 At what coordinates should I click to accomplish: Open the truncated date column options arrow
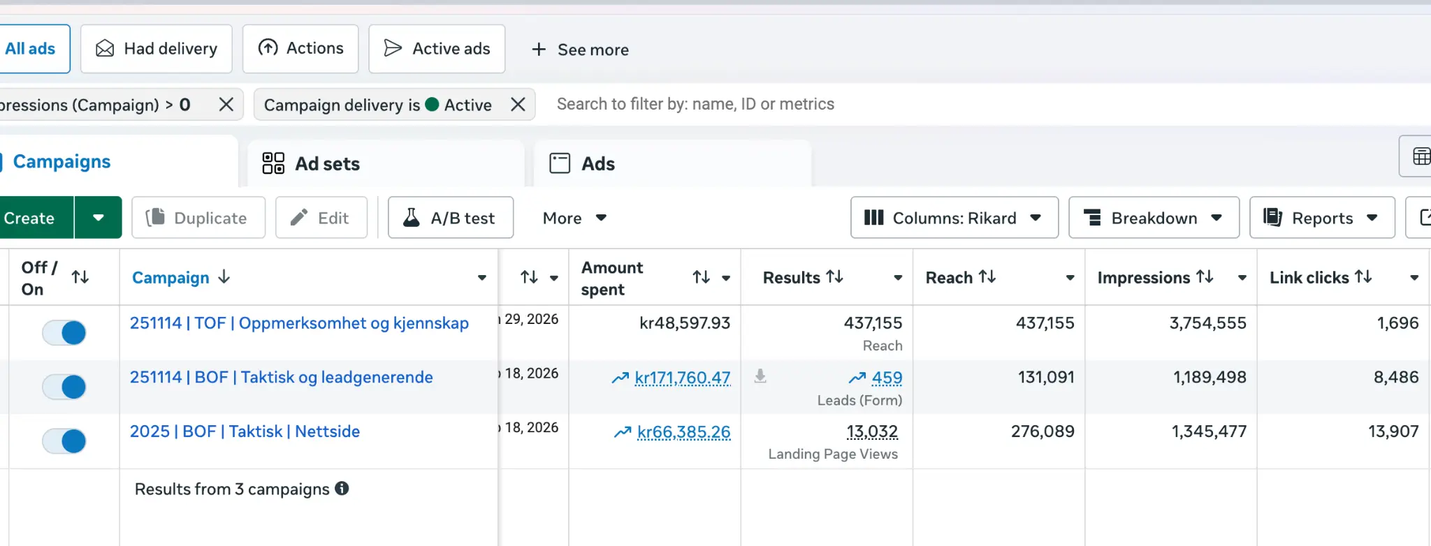point(554,278)
